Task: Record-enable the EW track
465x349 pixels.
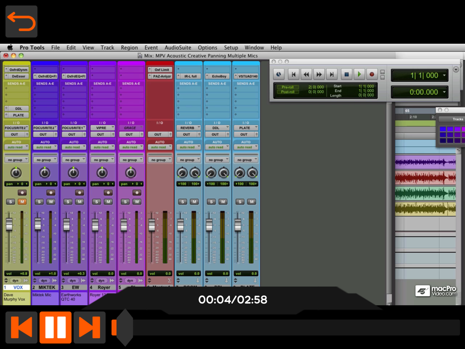Action: tap(80, 192)
